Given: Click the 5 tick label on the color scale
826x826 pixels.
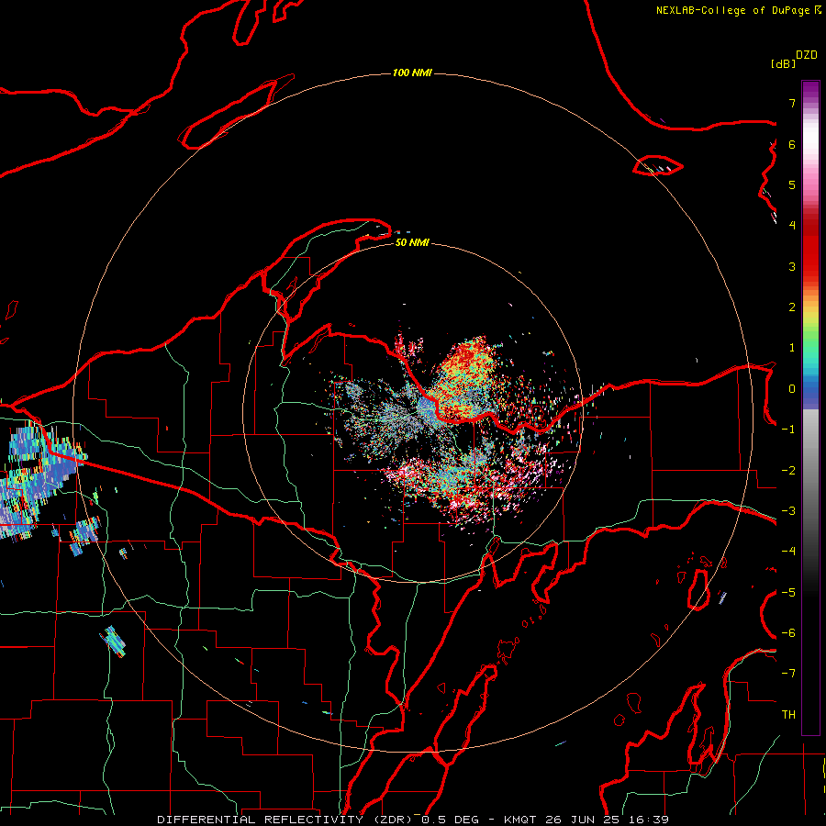Looking at the screenshot, I should 792,184.
